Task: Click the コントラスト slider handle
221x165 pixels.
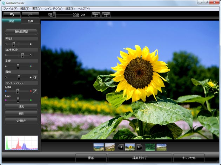Action: [x=22, y=55]
